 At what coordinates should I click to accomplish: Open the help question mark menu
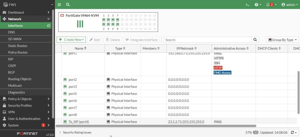pos(258,5)
